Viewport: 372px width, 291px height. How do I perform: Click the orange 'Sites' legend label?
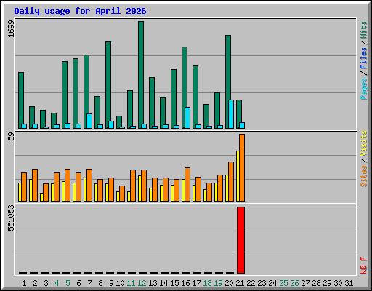pos(363,176)
